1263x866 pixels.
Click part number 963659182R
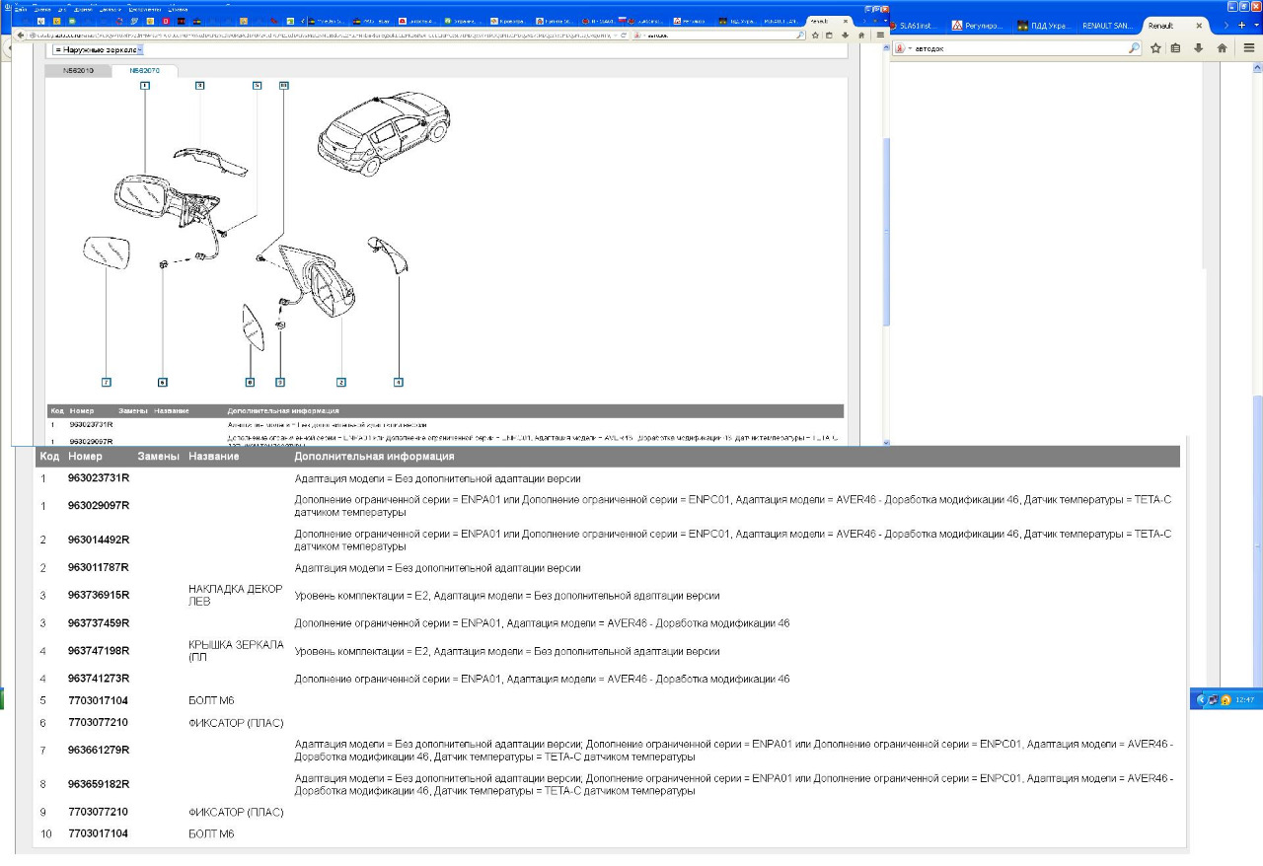click(x=99, y=784)
